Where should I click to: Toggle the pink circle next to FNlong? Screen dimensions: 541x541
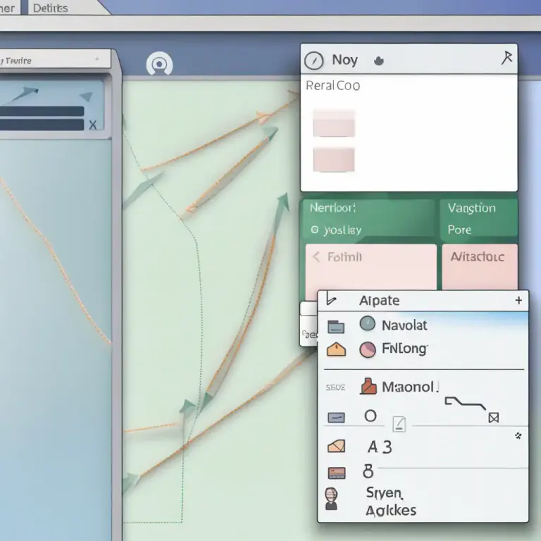(x=368, y=349)
